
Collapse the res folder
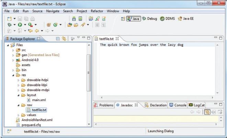pyautogui.click(x=13, y=75)
